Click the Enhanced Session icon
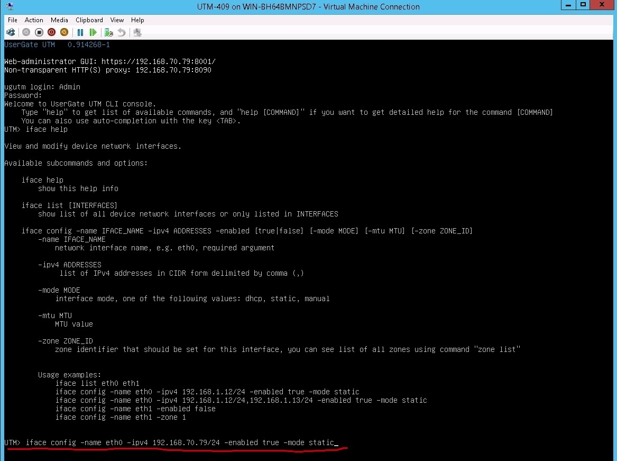 click(137, 32)
